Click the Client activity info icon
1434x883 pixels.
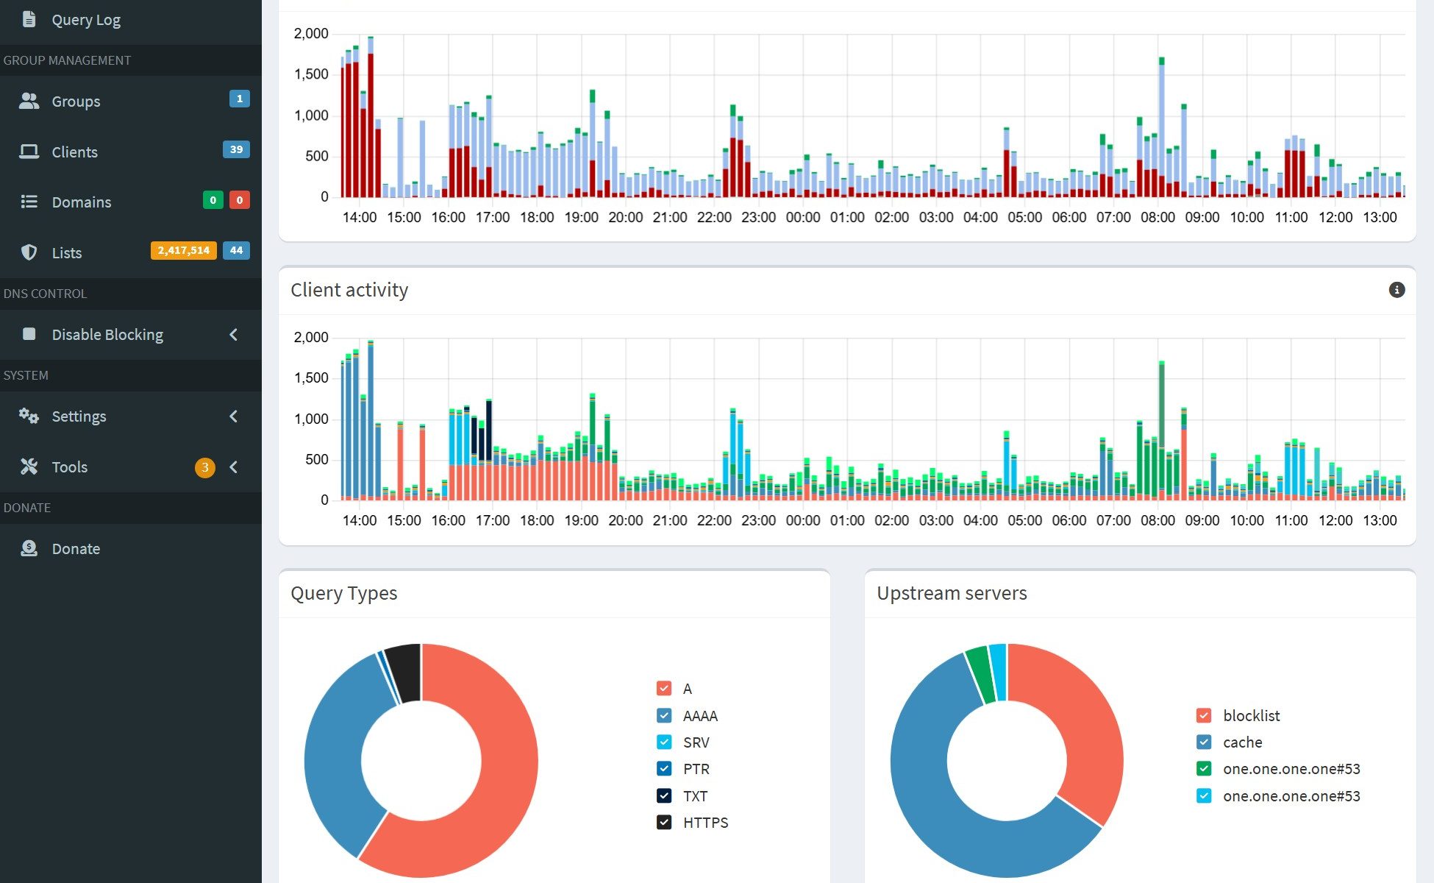pyautogui.click(x=1396, y=290)
